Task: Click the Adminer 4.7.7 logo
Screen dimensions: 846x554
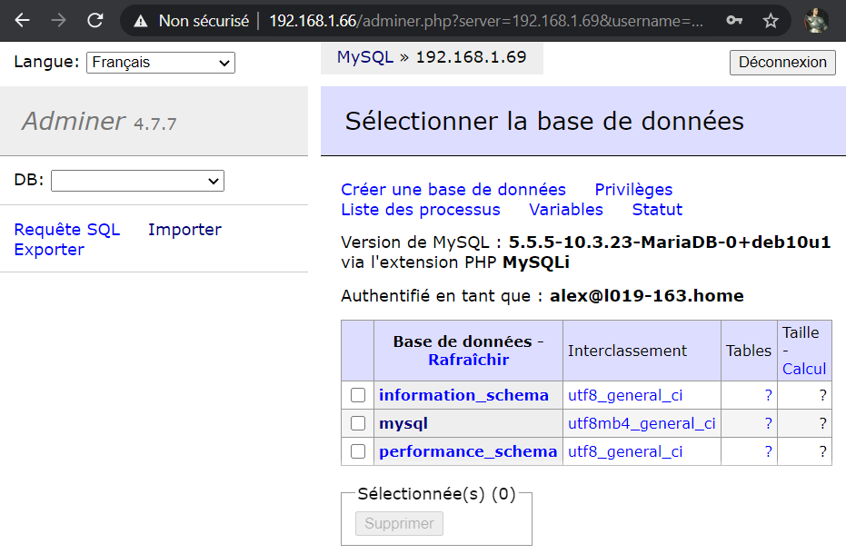Action: [108, 121]
